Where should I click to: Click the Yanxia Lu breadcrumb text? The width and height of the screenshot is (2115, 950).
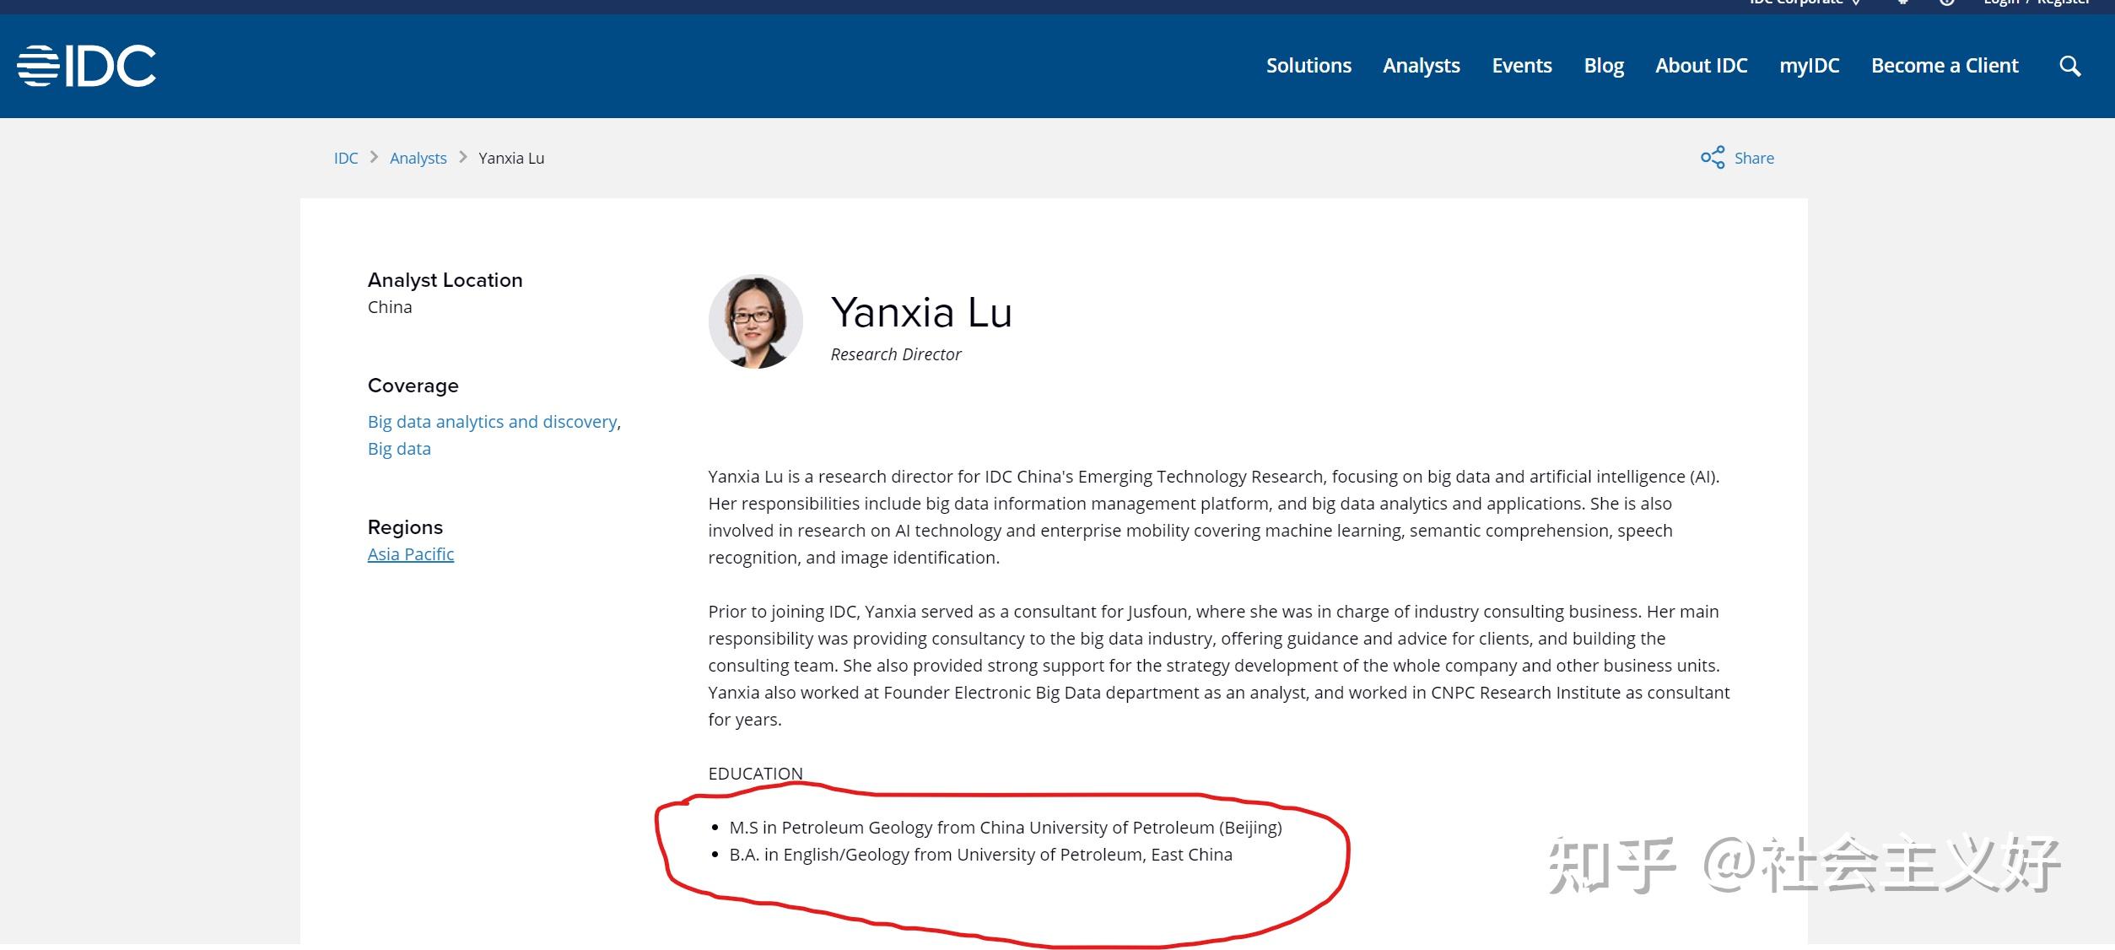[511, 159]
